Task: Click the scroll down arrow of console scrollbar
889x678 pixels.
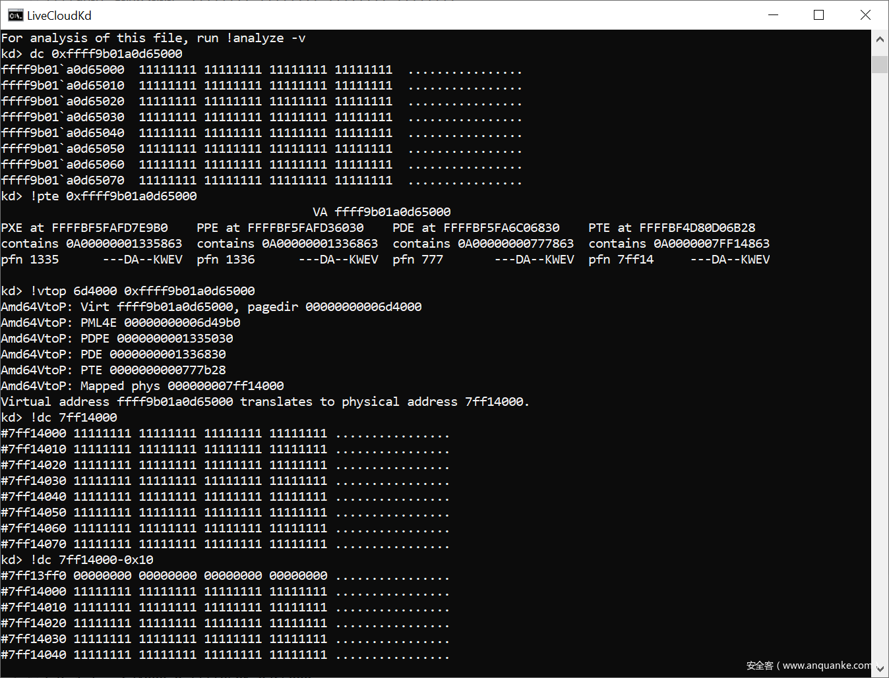Action: click(880, 668)
